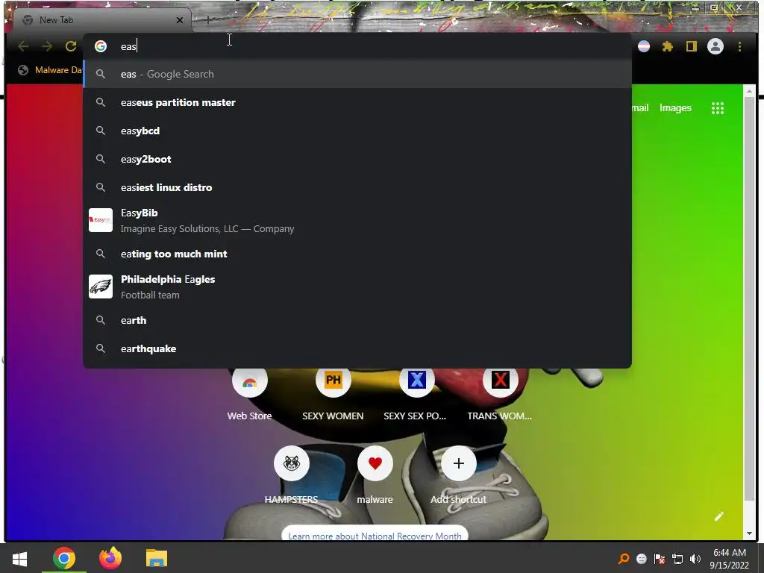
Task: Open the Windows Start menu
Action: coord(19,558)
